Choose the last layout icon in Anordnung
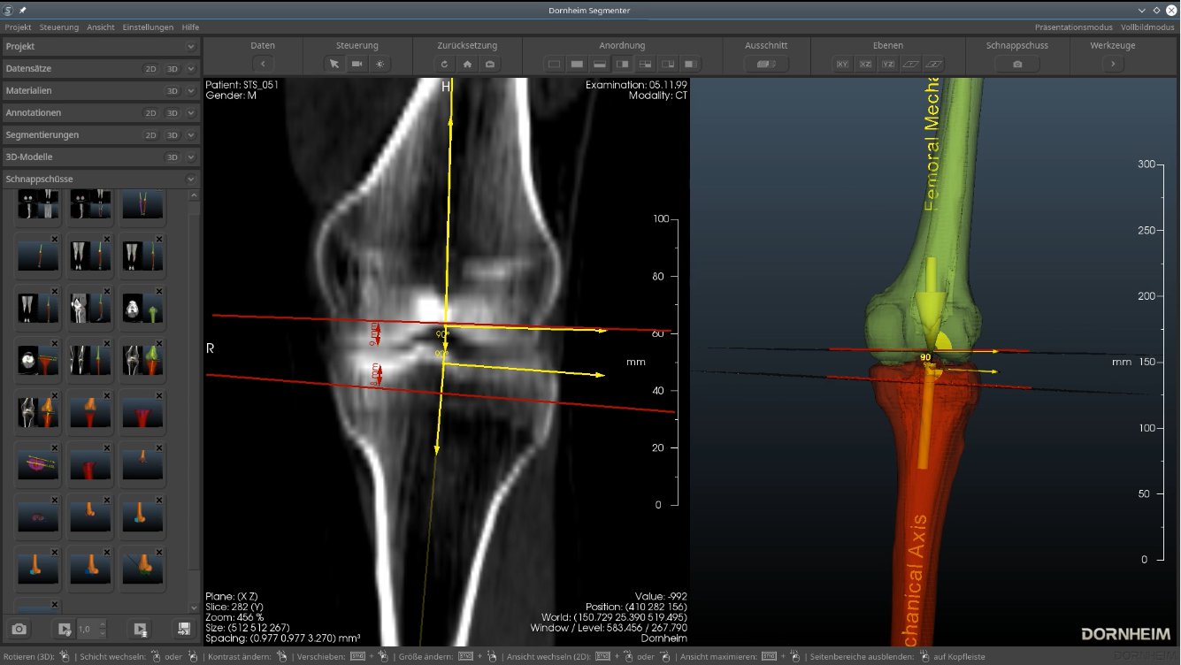This screenshot has height=665, width=1181. [692, 64]
